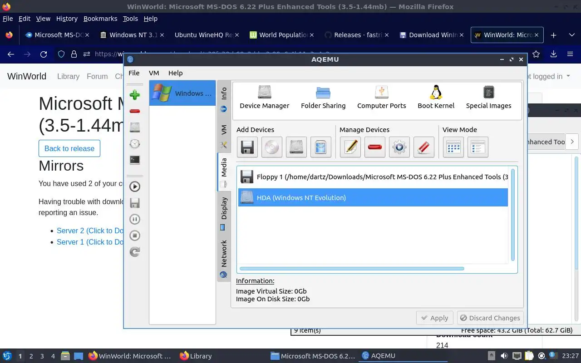Viewport: 581px width, 363px height.
Task: Add a hard disk device
Action: (x=296, y=147)
